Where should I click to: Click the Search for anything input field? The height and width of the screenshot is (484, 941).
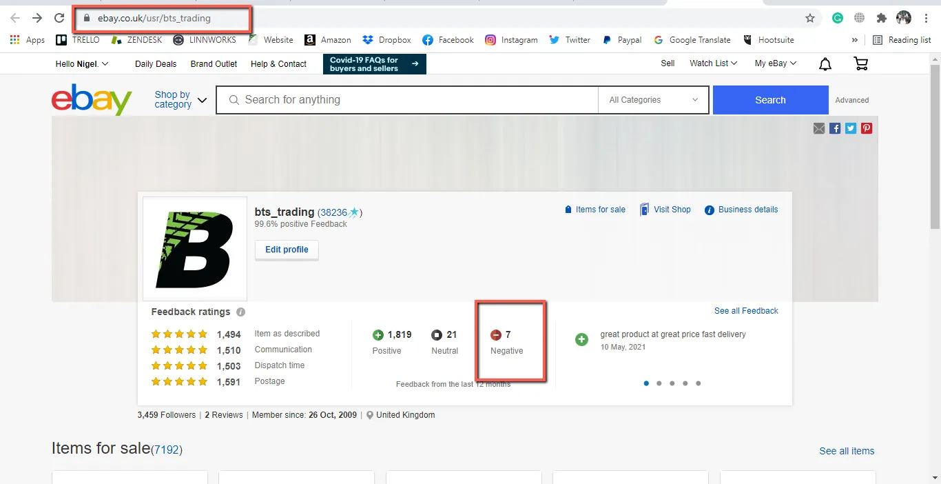(407, 100)
